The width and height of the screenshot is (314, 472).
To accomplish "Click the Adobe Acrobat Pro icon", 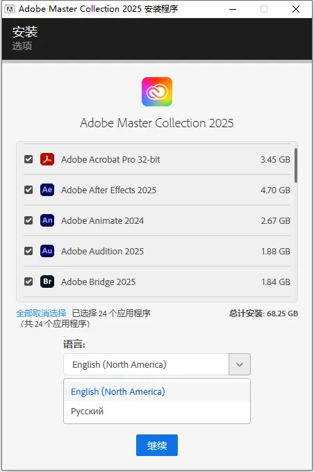I will 47,159.
